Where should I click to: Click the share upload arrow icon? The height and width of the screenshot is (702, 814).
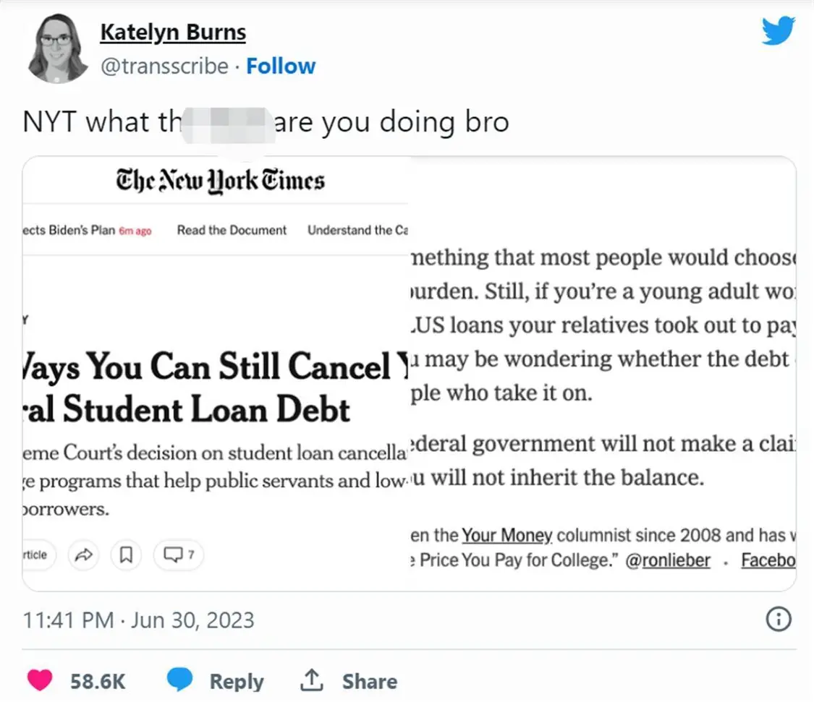point(311,680)
